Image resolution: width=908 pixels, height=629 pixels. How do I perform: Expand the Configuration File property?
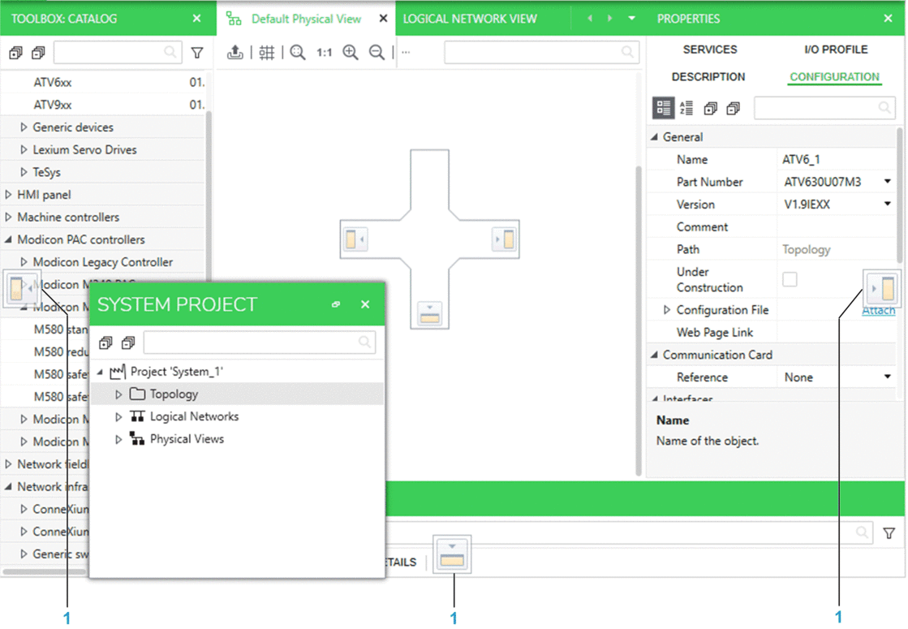coord(666,310)
